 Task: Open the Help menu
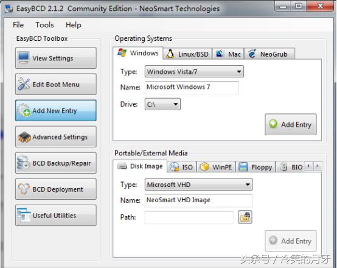point(73,25)
